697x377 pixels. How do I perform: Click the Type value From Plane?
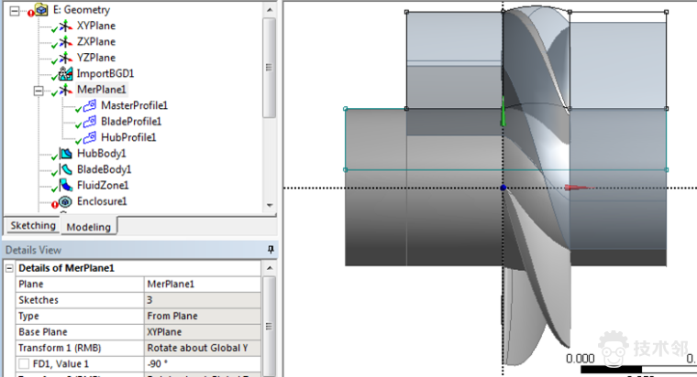coord(203,317)
